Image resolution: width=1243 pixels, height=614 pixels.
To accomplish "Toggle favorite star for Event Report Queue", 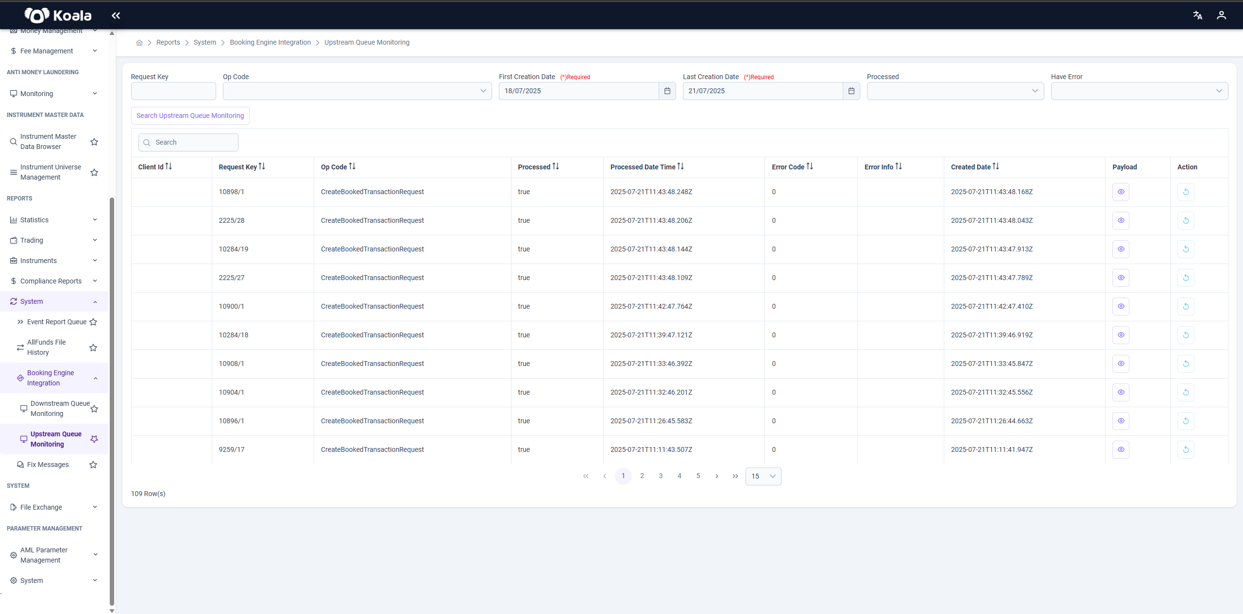I will coord(93,322).
